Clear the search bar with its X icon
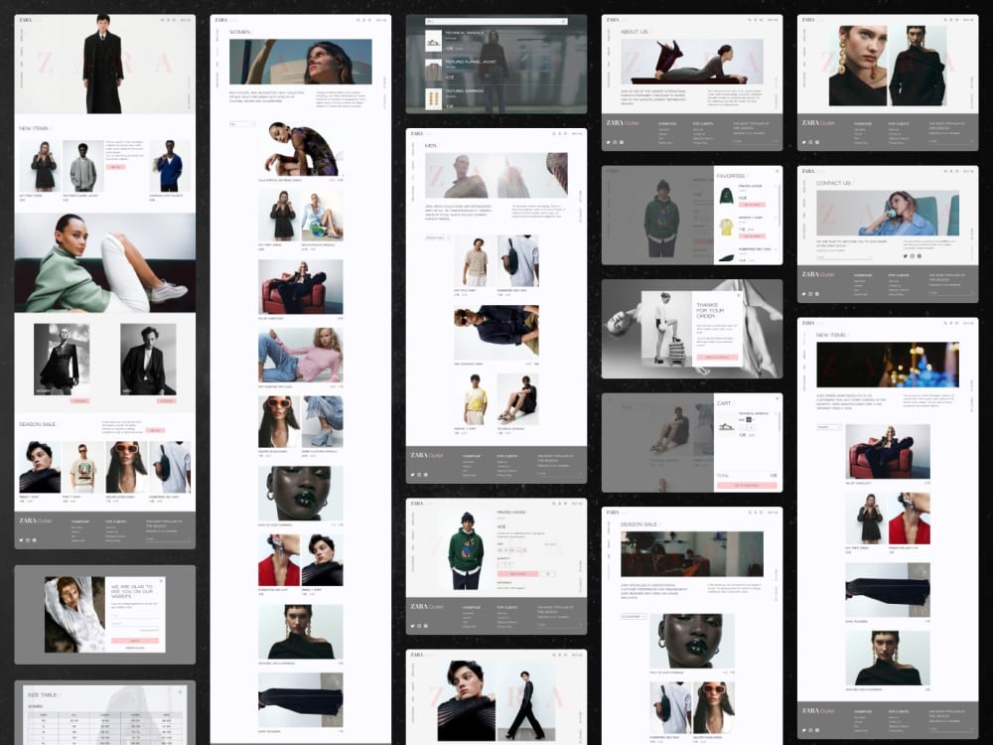Image resolution: width=993 pixels, height=745 pixels. 564,22
